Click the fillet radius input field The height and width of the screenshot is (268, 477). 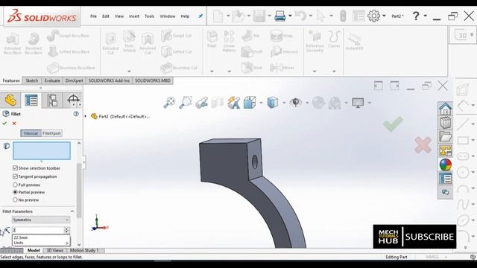pyautogui.click(x=38, y=230)
